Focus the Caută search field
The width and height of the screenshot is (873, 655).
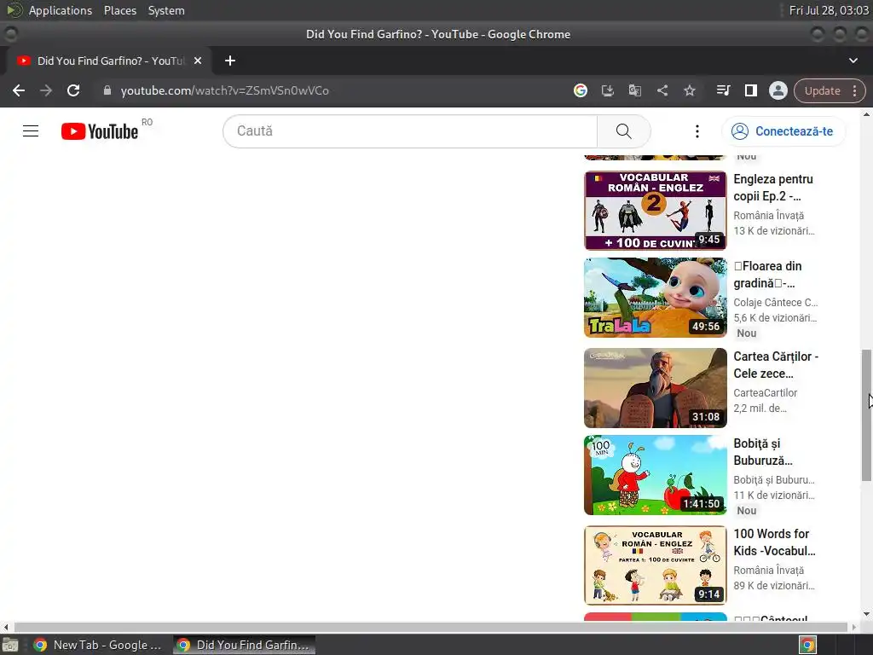pyautogui.click(x=410, y=131)
